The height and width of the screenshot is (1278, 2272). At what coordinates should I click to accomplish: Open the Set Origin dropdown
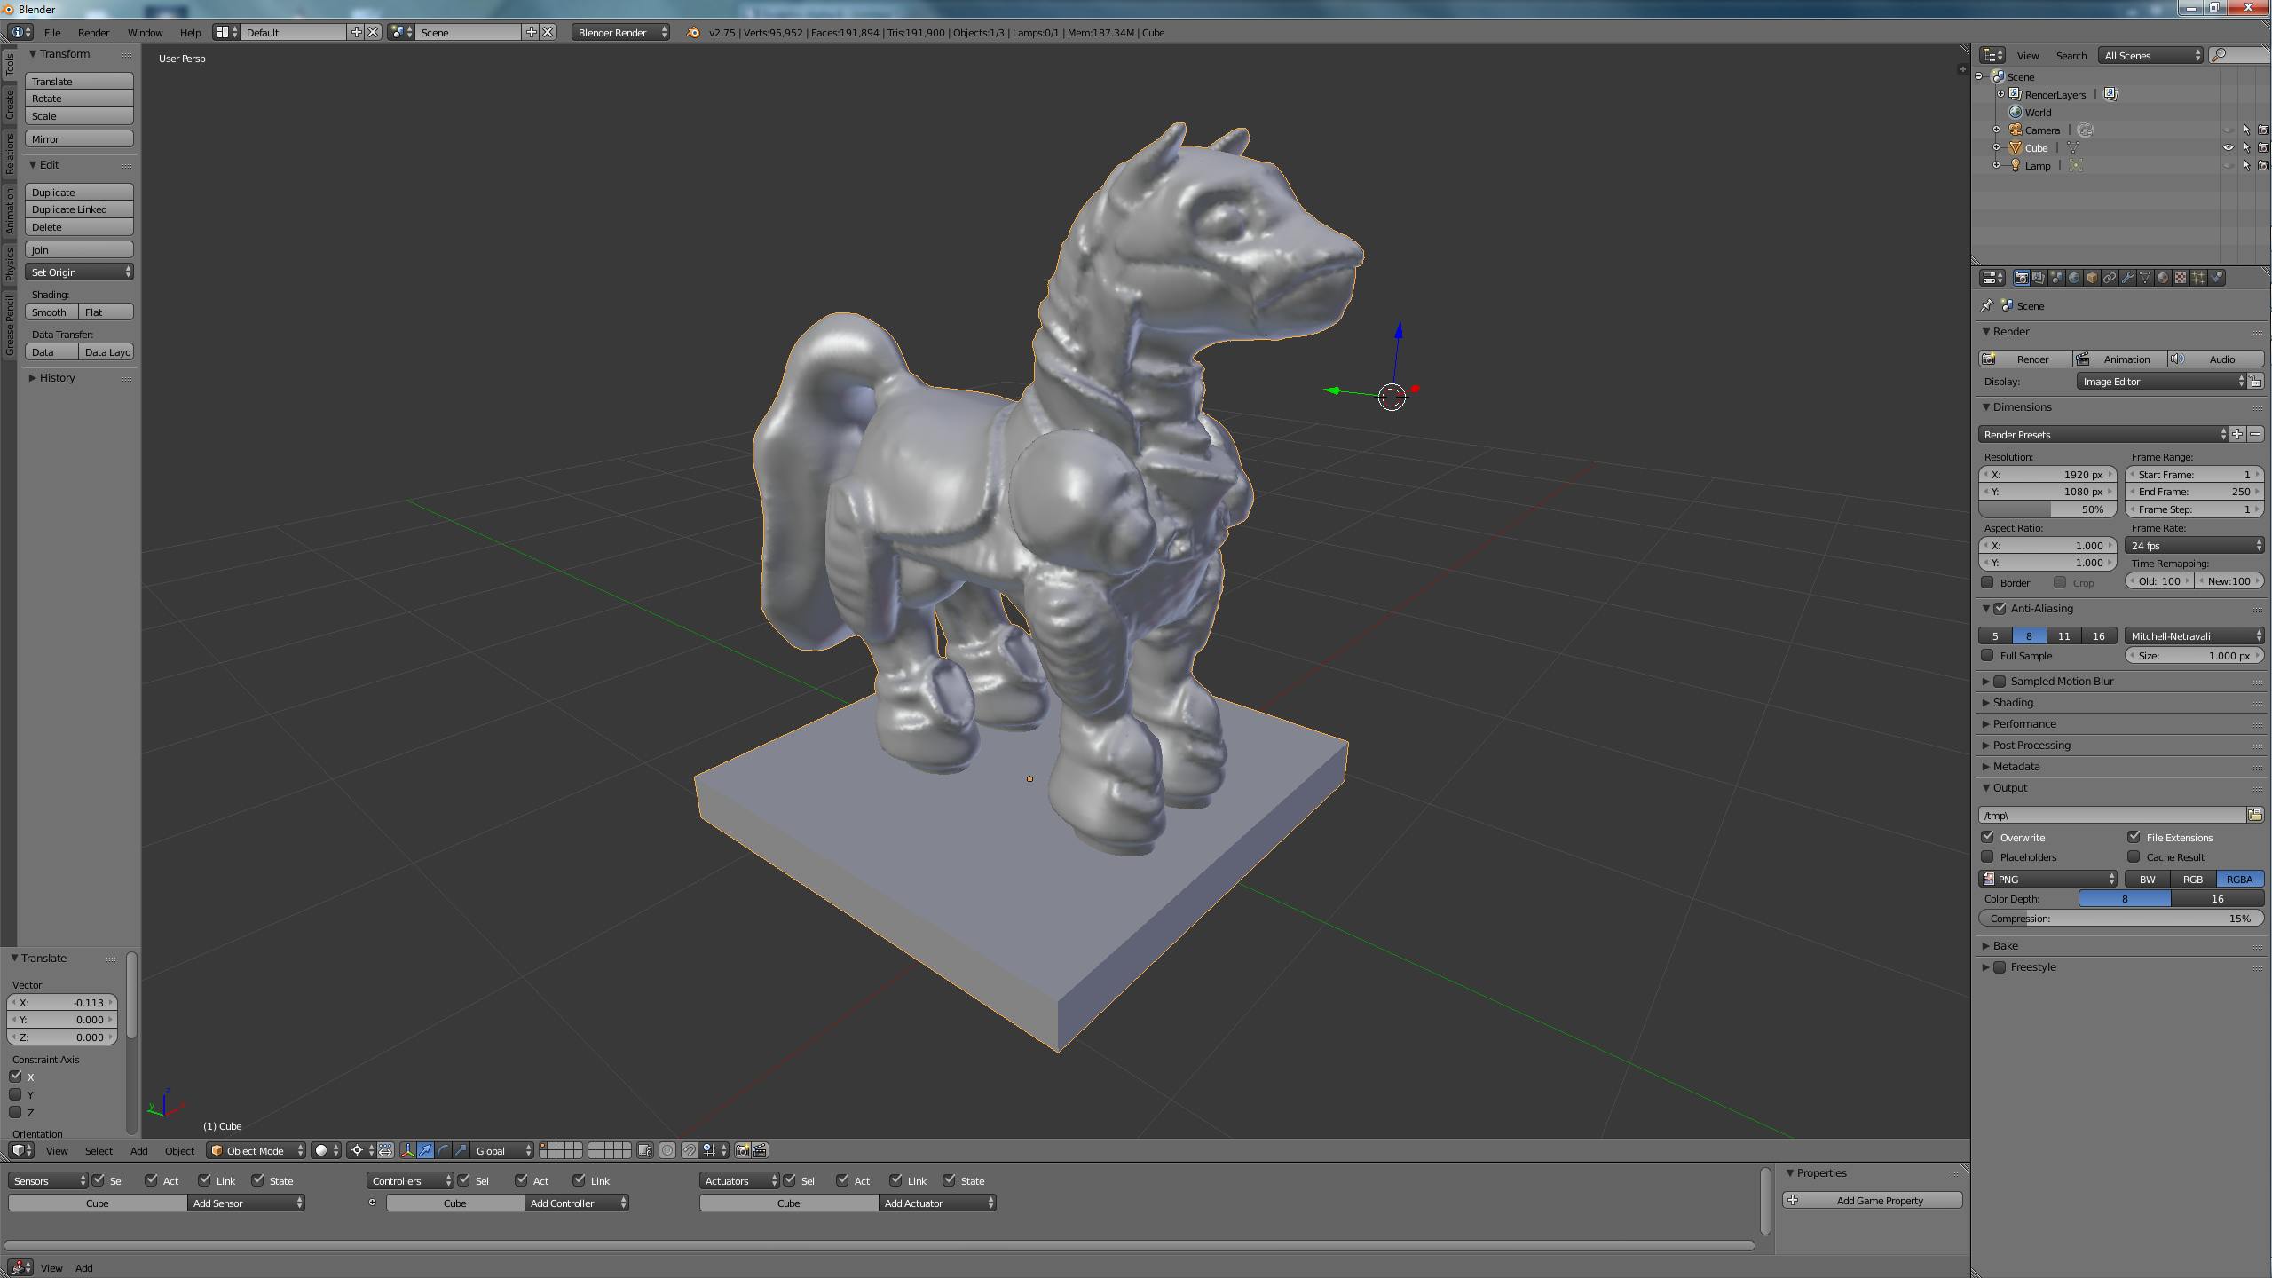(x=79, y=272)
